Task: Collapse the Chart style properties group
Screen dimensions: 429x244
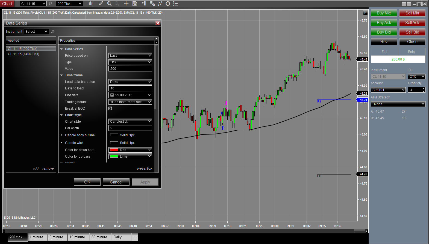Action: (61, 115)
